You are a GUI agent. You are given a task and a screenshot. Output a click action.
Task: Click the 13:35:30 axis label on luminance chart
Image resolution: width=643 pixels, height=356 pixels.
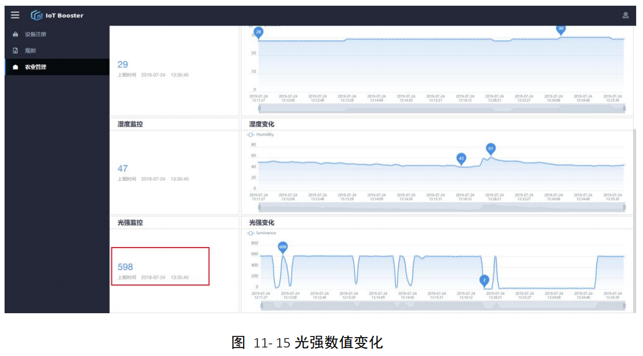click(x=613, y=296)
